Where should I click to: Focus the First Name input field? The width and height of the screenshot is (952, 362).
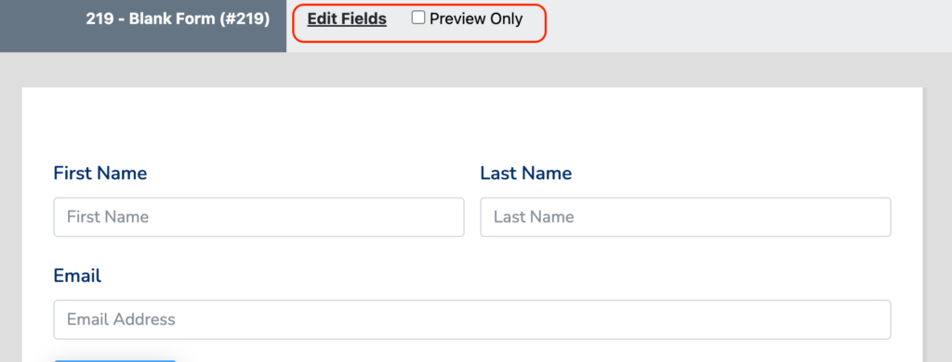(x=258, y=217)
